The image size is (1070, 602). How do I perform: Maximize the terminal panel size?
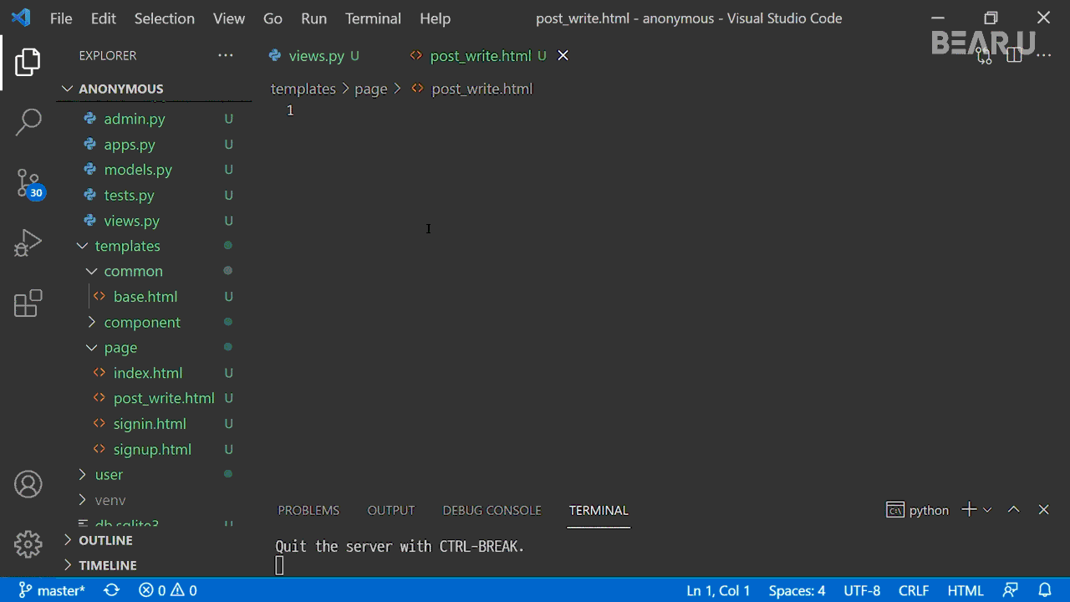[1014, 509]
